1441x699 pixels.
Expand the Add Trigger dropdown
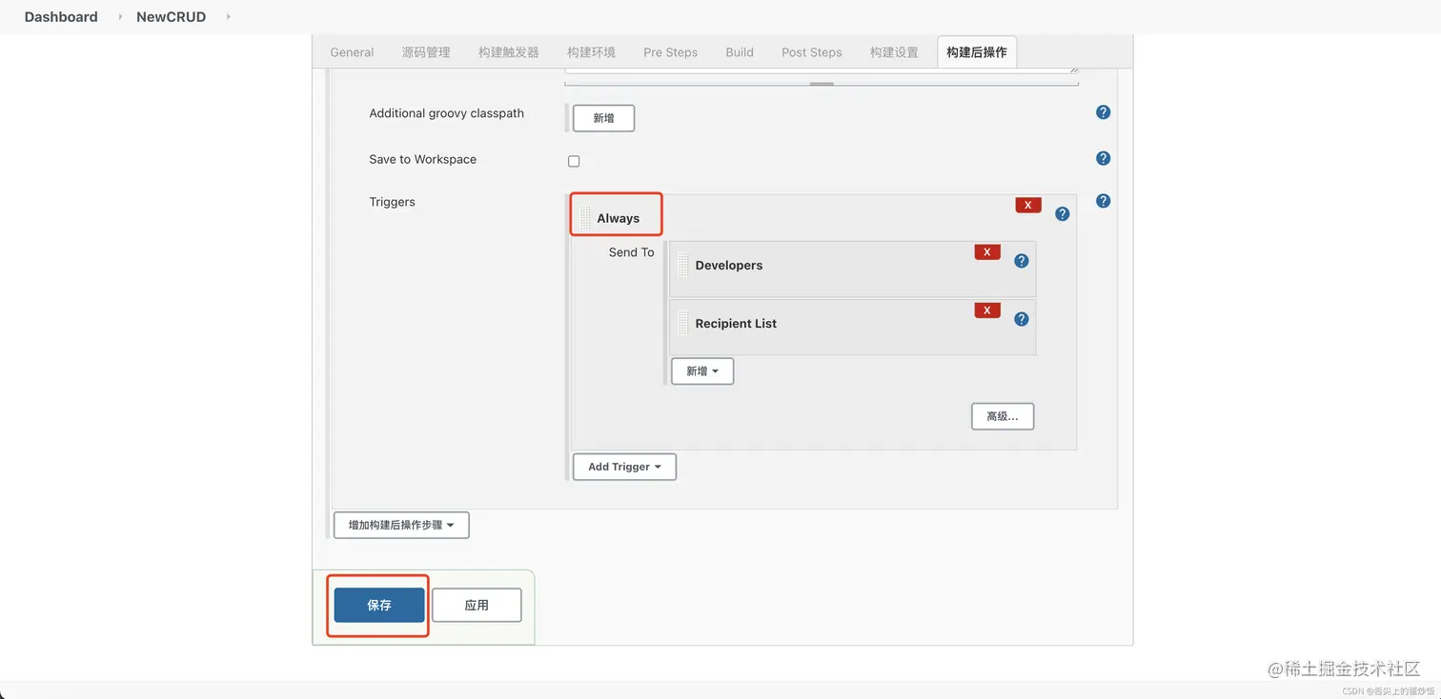[624, 467]
